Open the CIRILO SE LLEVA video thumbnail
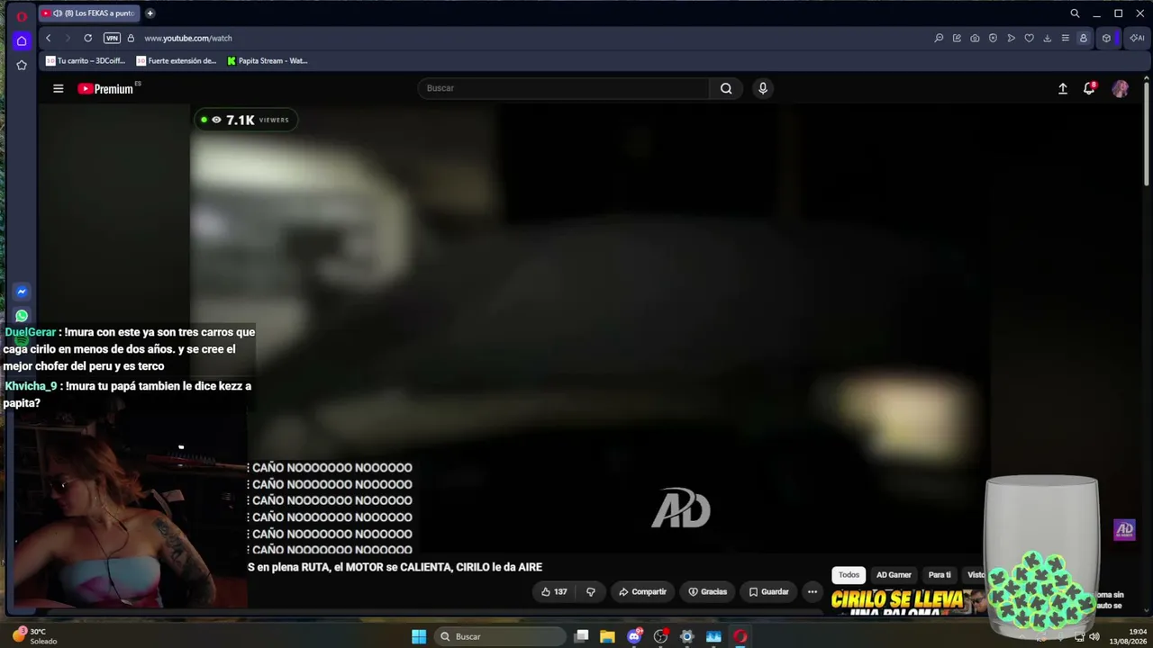Screen dimensions: 1153x648 click(x=908, y=601)
